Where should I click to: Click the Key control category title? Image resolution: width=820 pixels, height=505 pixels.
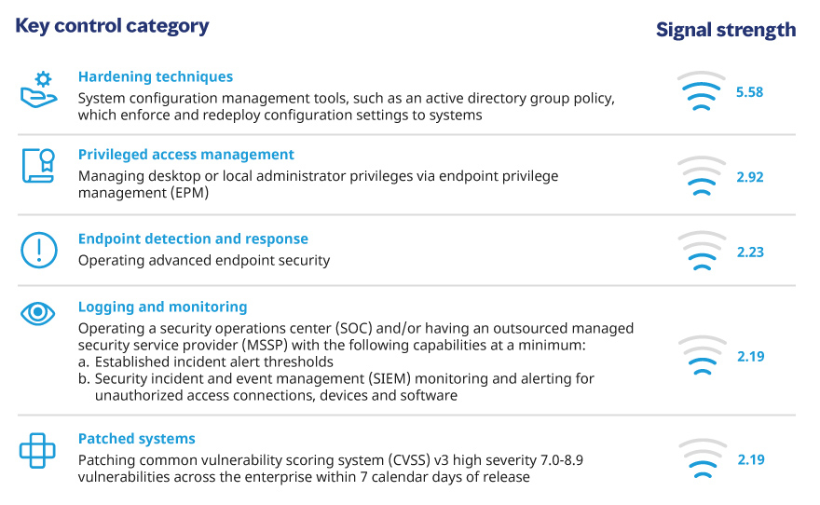click(112, 26)
